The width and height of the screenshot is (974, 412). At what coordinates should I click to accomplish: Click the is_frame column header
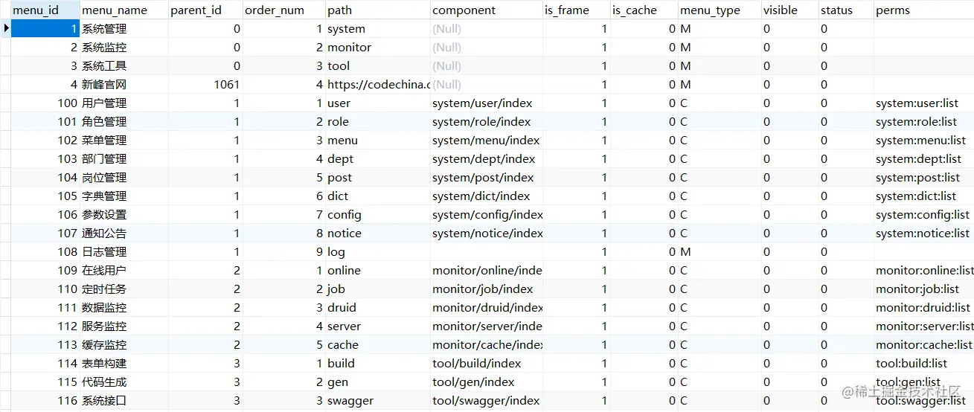[x=567, y=10]
